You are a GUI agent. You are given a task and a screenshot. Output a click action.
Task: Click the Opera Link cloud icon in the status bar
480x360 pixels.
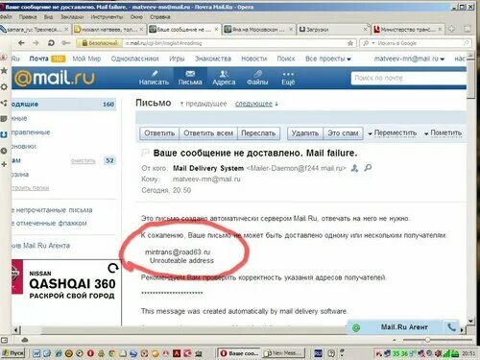pyautogui.click(x=25, y=340)
